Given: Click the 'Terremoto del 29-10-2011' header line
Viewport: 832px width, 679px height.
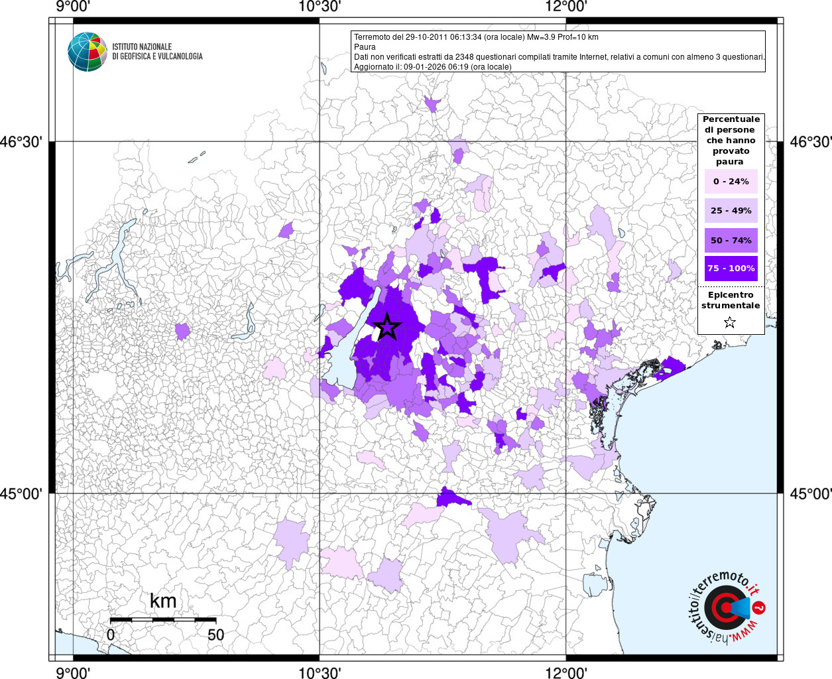Looking at the screenshot, I should 476,37.
